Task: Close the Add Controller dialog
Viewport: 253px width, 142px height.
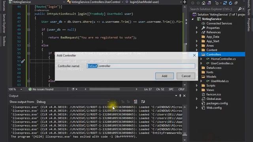Action: pos(194,55)
